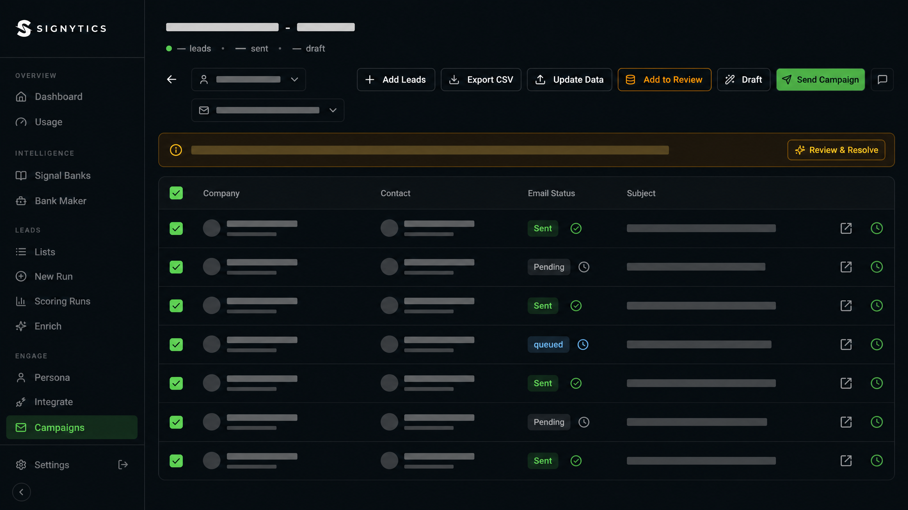Open external link icon in third row
The height and width of the screenshot is (510, 908).
coord(846,306)
